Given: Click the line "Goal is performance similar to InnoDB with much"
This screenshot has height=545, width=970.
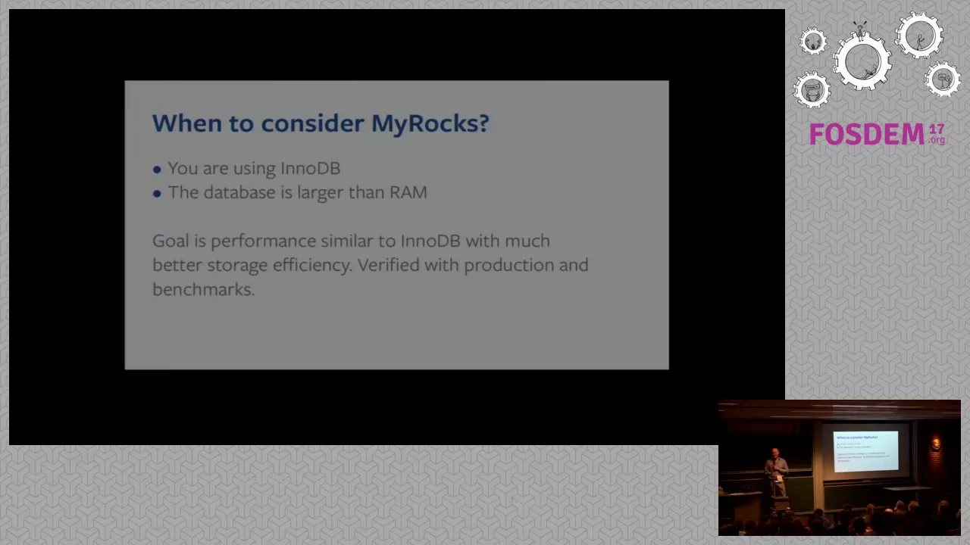Looking at the screenshot, I should point(351,241).
